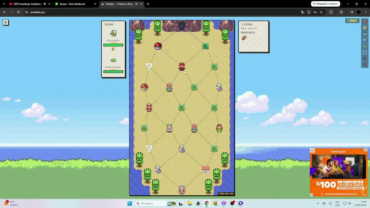Click the taskbar Búsqueda search box
This screenshot has height=208, width=370.
pyautogui.click(x=156, y=203)
